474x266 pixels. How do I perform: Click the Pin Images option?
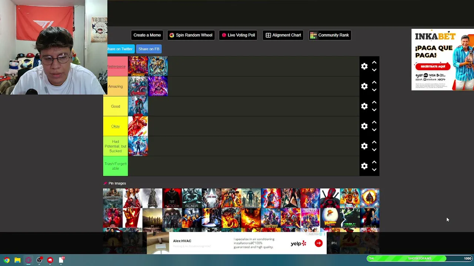[115, 183]
